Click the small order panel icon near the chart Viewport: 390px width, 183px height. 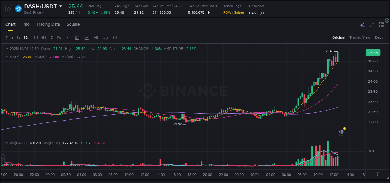point(341,131)
